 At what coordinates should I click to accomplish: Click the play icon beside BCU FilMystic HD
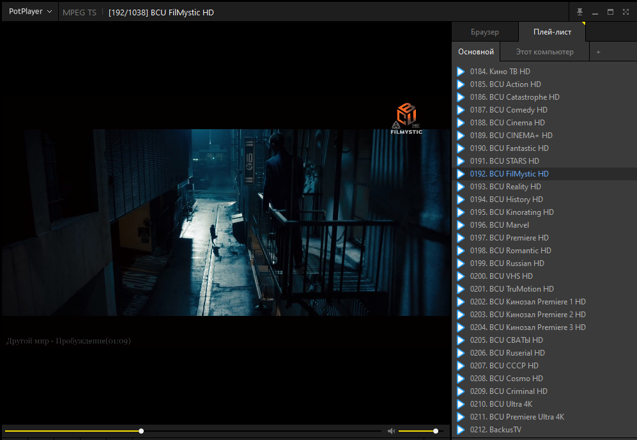click(x=461, y=174)
